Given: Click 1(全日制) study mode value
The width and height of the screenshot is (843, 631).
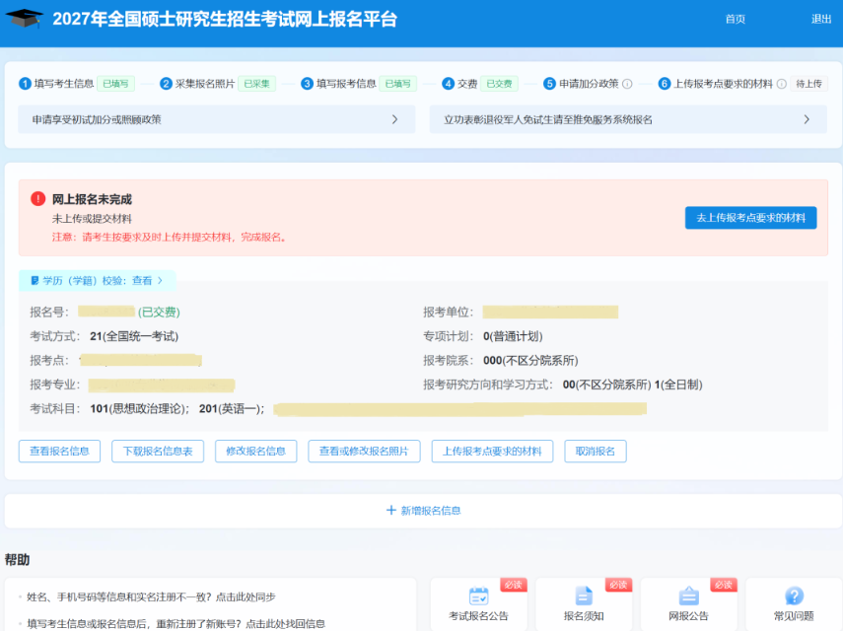Looking at the screenshot, I should click(678, 385).
